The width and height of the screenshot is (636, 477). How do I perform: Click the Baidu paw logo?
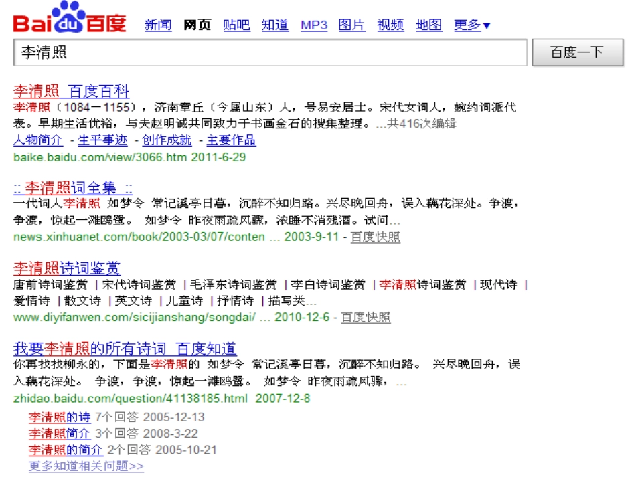pos(70,17)
